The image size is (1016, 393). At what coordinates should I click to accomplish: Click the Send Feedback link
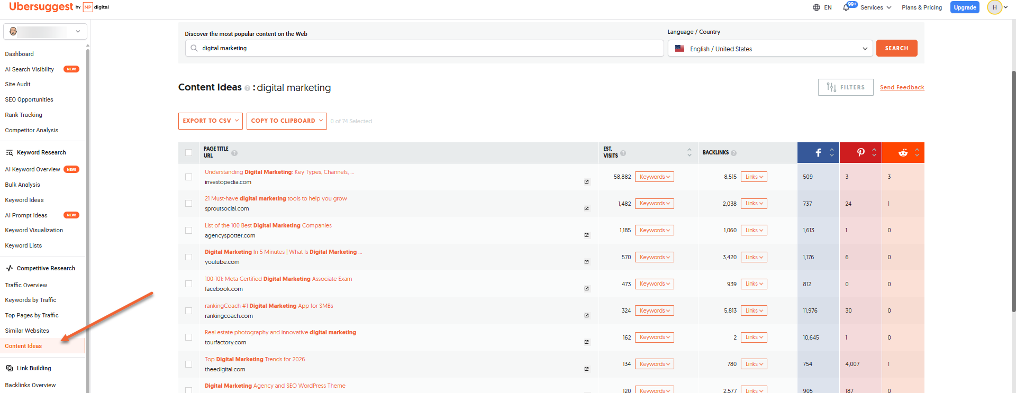click(x=902, y=88)
